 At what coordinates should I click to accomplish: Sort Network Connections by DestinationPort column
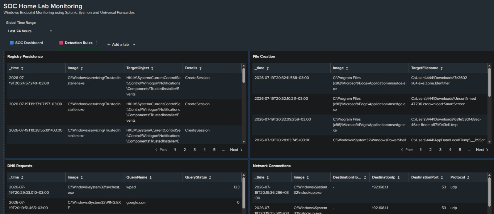[427, 177]
